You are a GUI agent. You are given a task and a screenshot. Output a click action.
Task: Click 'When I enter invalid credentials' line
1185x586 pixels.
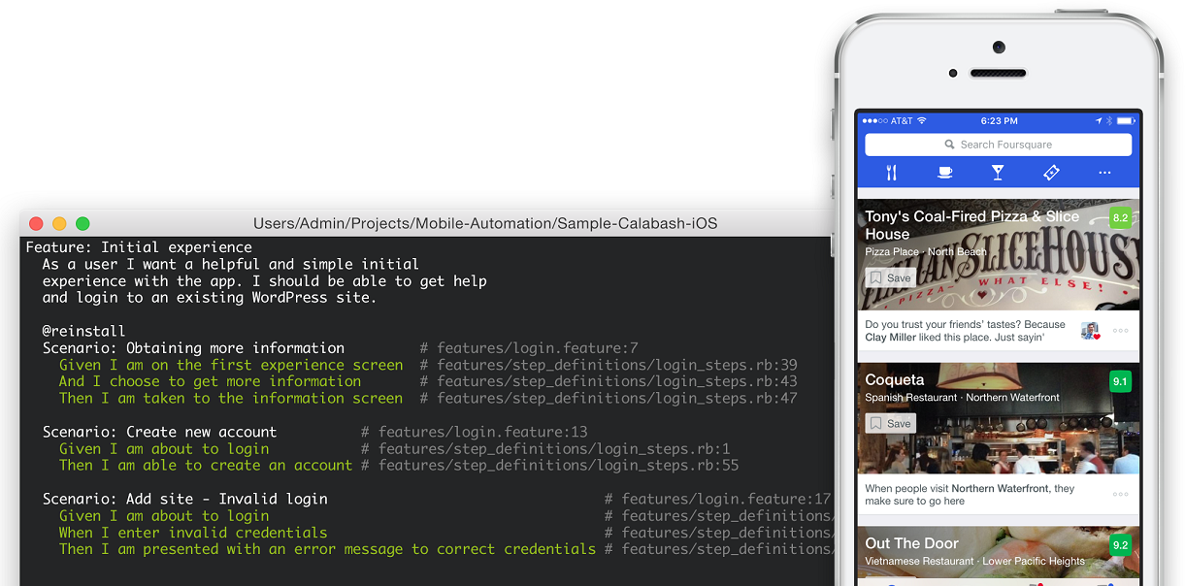pos(193,533)
